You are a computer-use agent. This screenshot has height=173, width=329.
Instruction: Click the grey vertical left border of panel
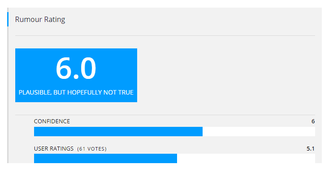pos(8,95)
